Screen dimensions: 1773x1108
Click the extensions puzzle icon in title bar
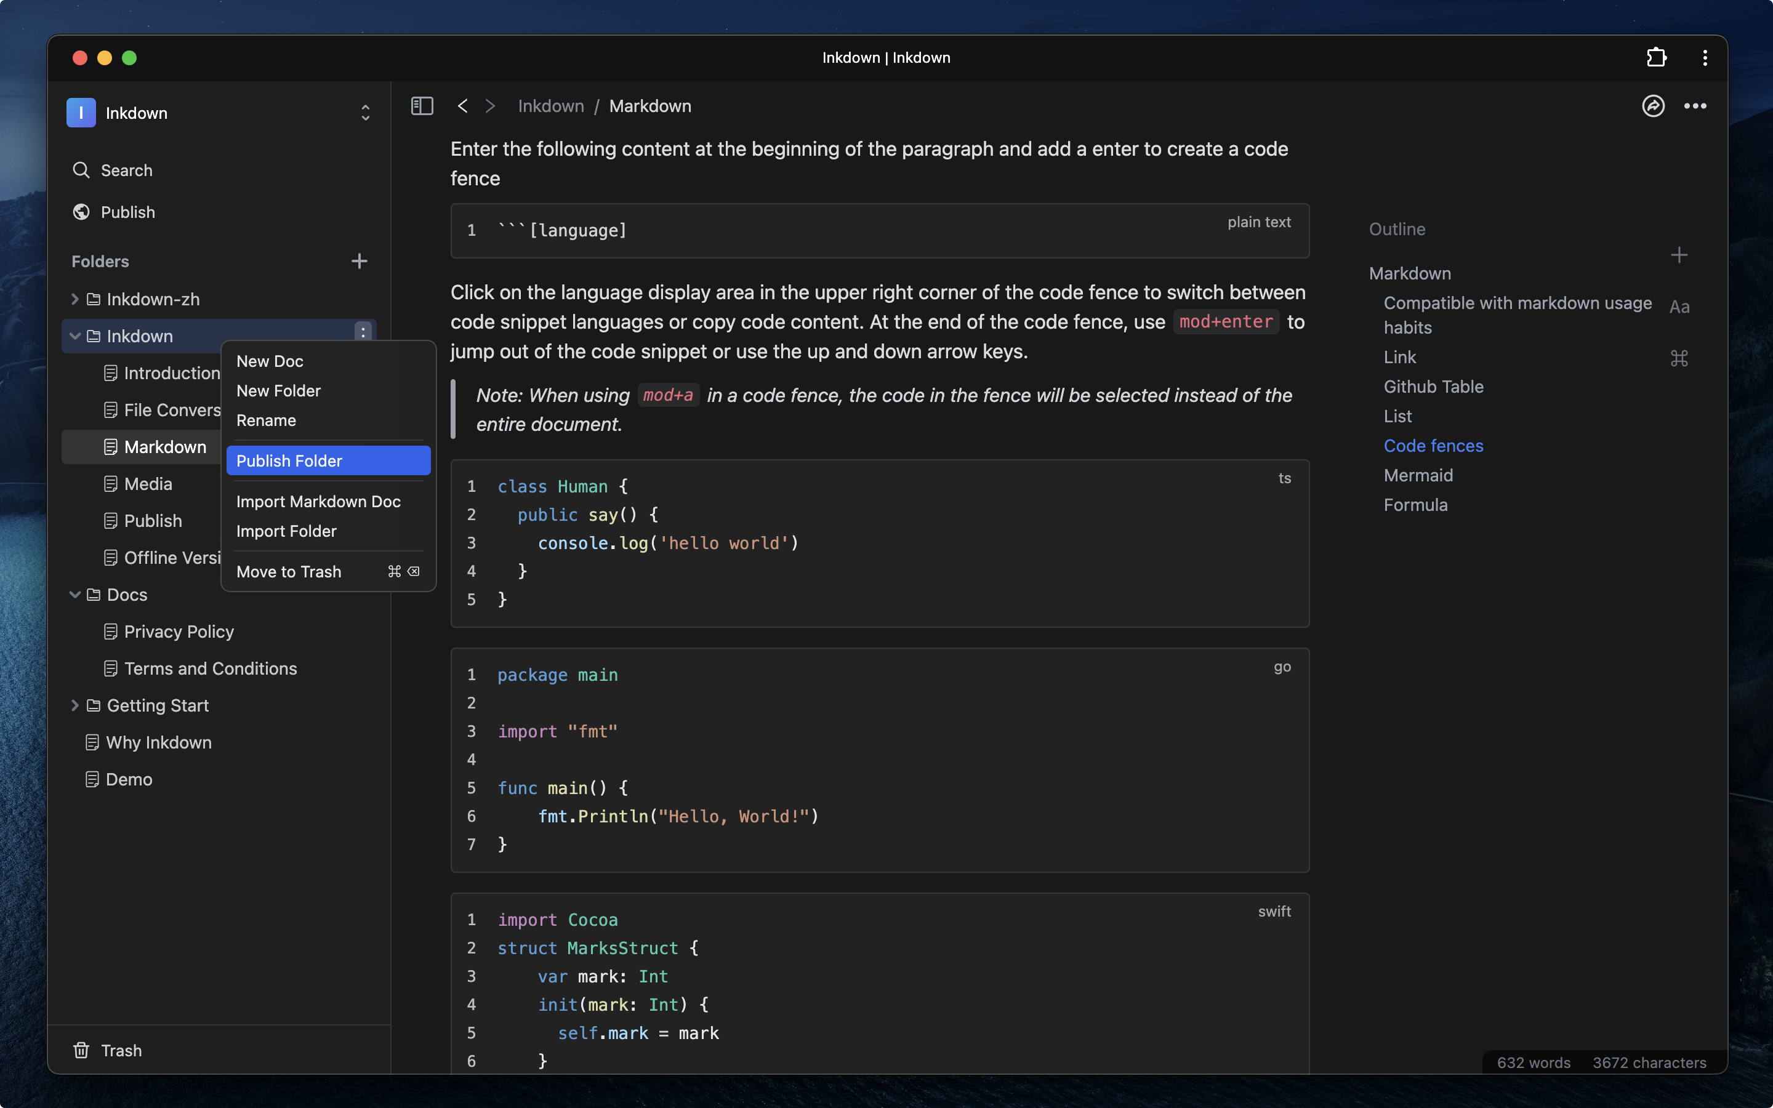(x=1657, y=58)
